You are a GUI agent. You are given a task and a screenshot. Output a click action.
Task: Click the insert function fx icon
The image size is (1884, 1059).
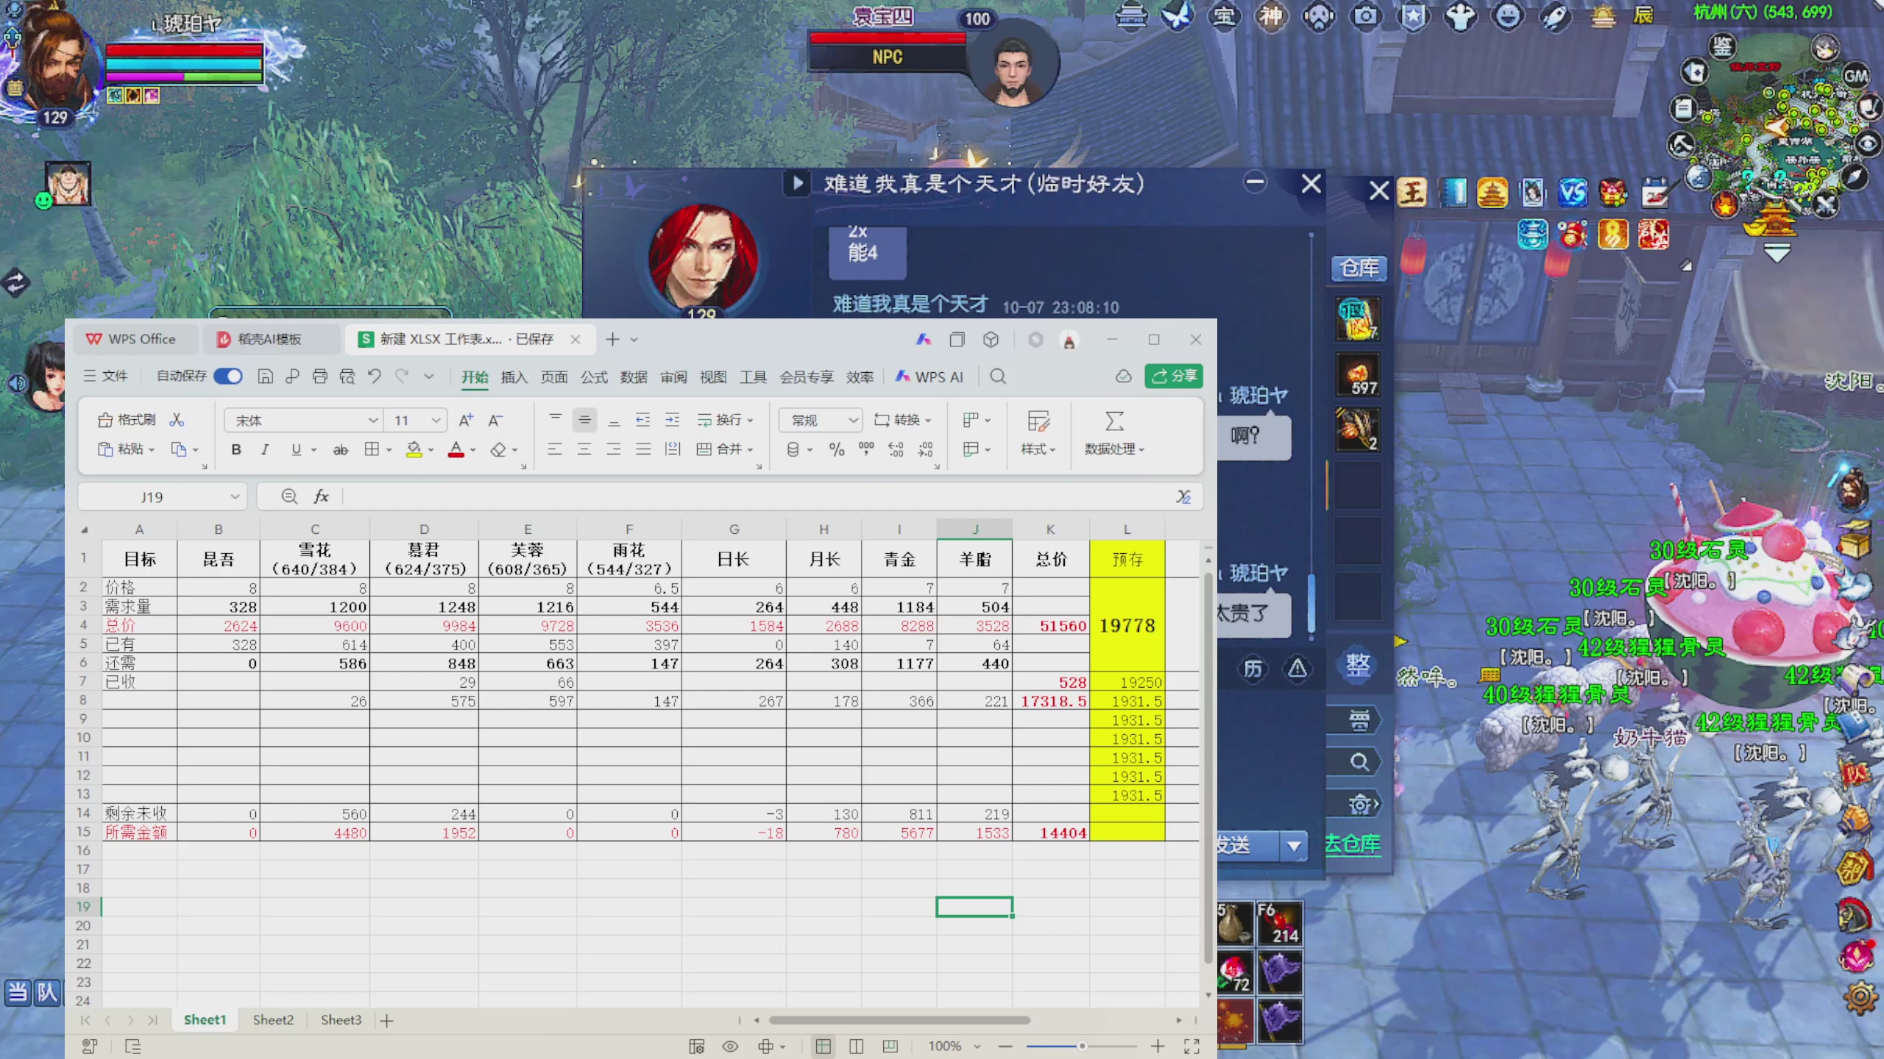[321, 496]
